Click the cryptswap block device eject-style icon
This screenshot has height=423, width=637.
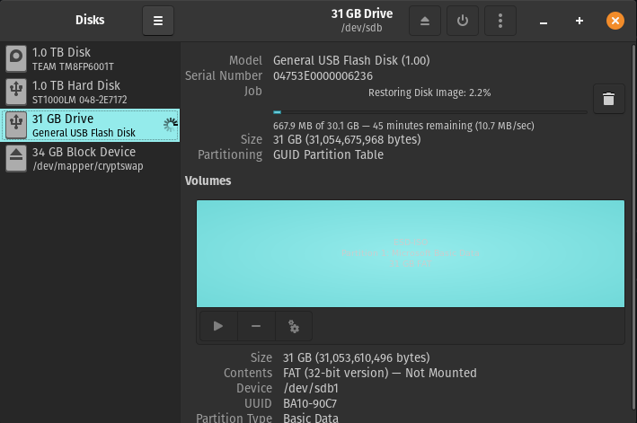pos(16,159)
